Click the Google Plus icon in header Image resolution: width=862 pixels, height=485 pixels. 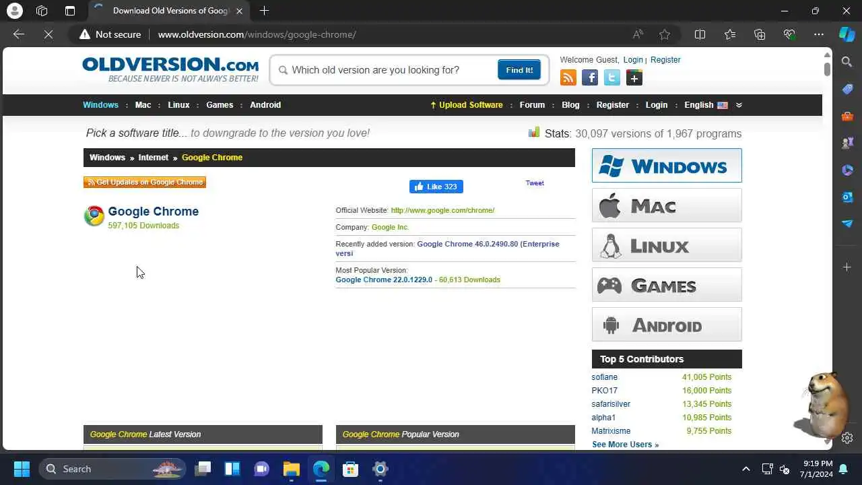pyautogui.click(x=634, y=78)
